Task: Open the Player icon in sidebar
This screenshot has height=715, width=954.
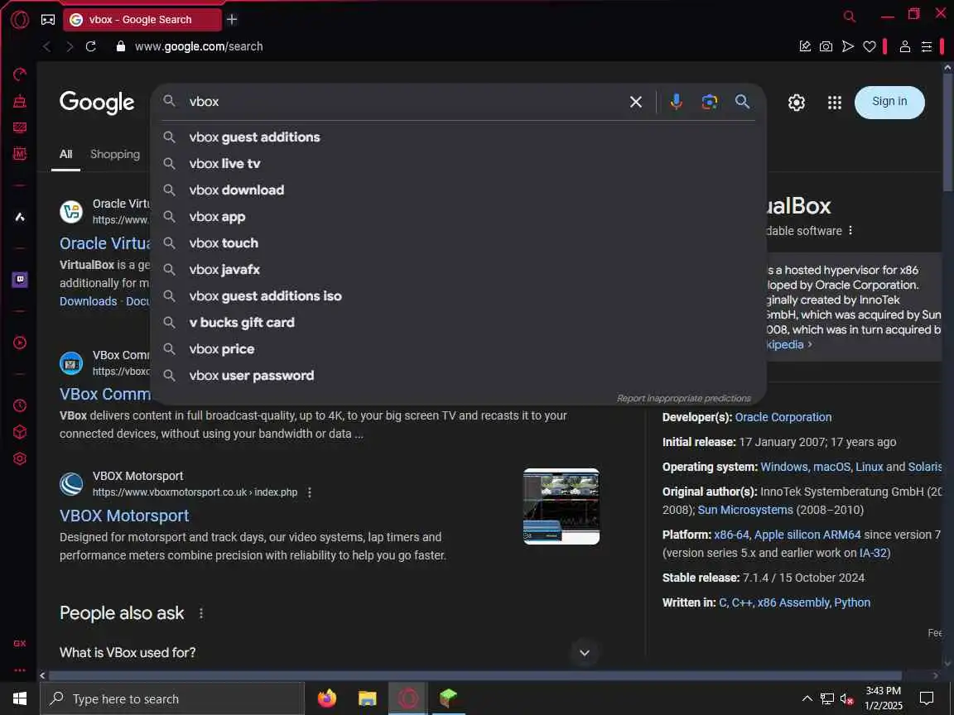Action: click(20, 343)
